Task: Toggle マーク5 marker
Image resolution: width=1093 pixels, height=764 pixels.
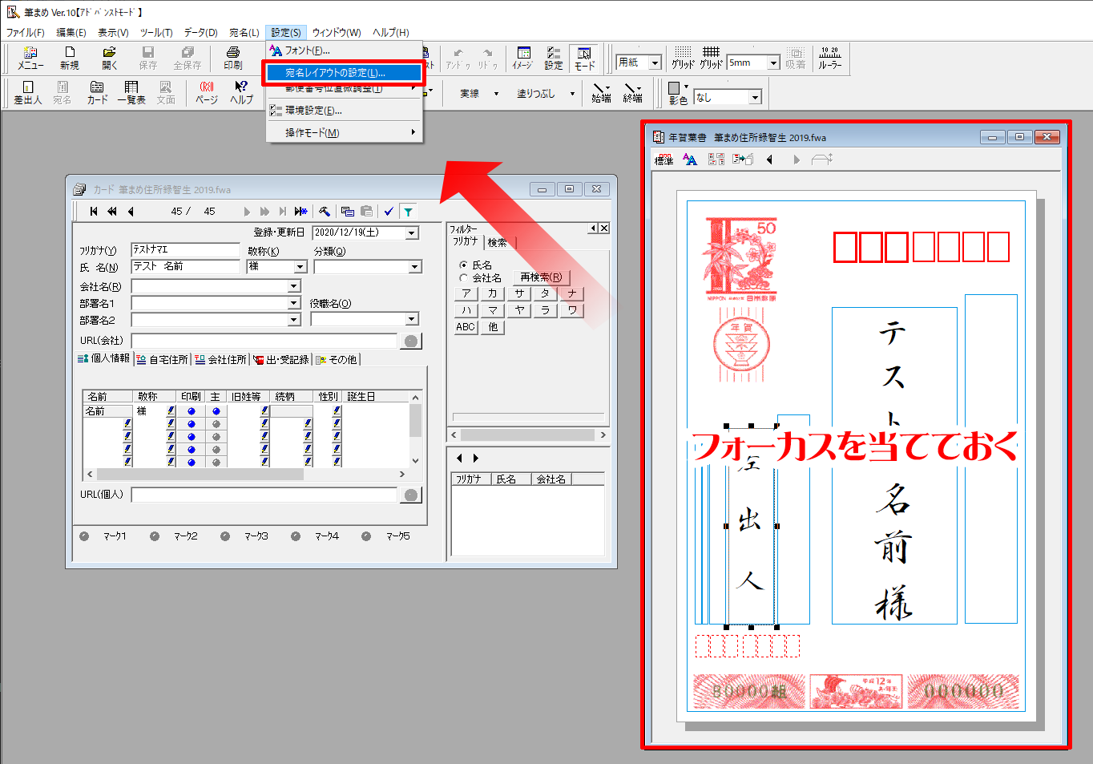Action: 366,536
